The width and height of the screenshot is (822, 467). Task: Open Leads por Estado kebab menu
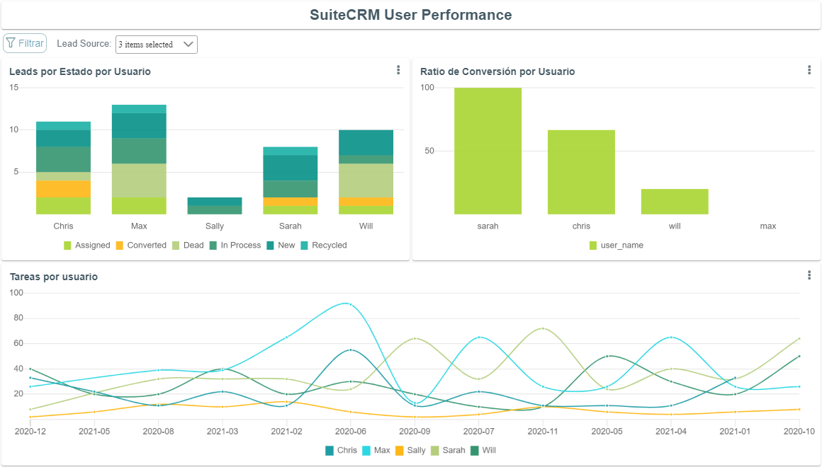coord(398,70)
